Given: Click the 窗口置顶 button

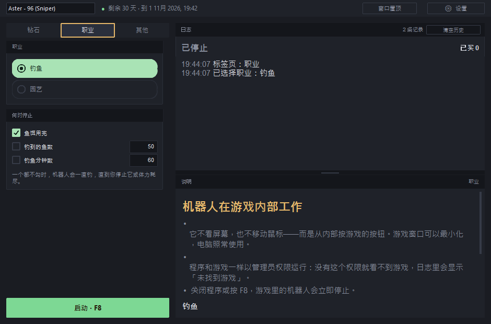Looking at the screenshot, I should click(x=390, y=8).
